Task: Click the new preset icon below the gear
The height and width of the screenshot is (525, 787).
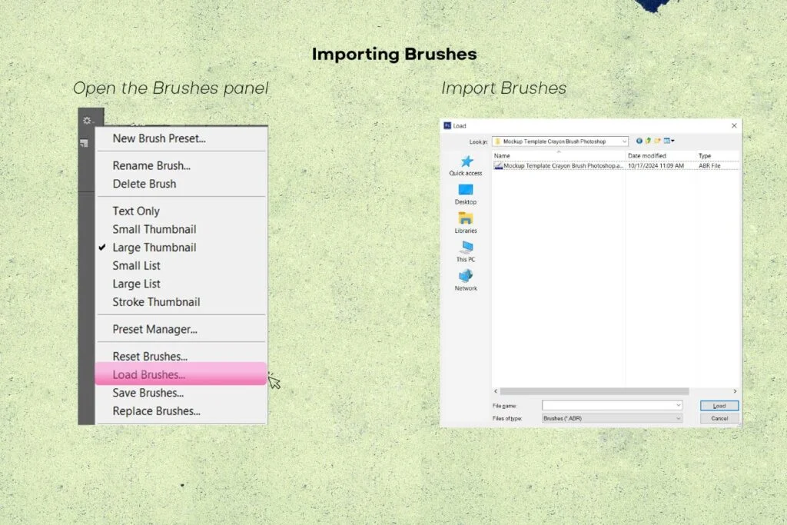Action: point(84,144)
